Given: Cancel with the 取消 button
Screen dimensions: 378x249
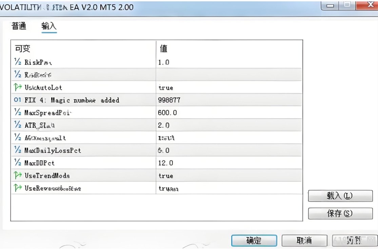Looking at the screenshot, I should (x=304, y=240).
